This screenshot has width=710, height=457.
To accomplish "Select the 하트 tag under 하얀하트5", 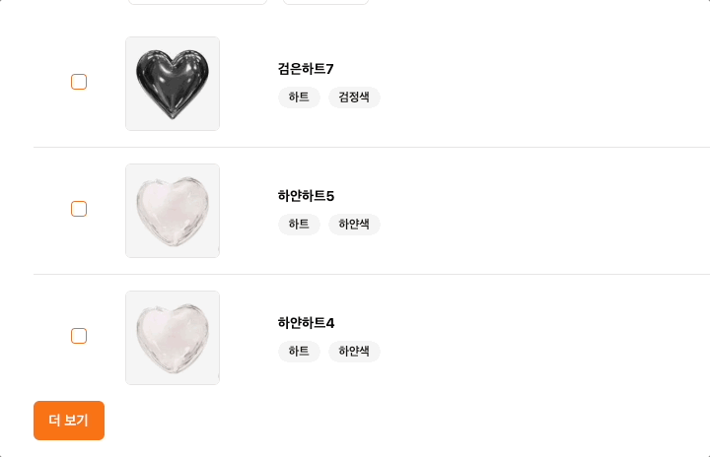I will 299,225.
